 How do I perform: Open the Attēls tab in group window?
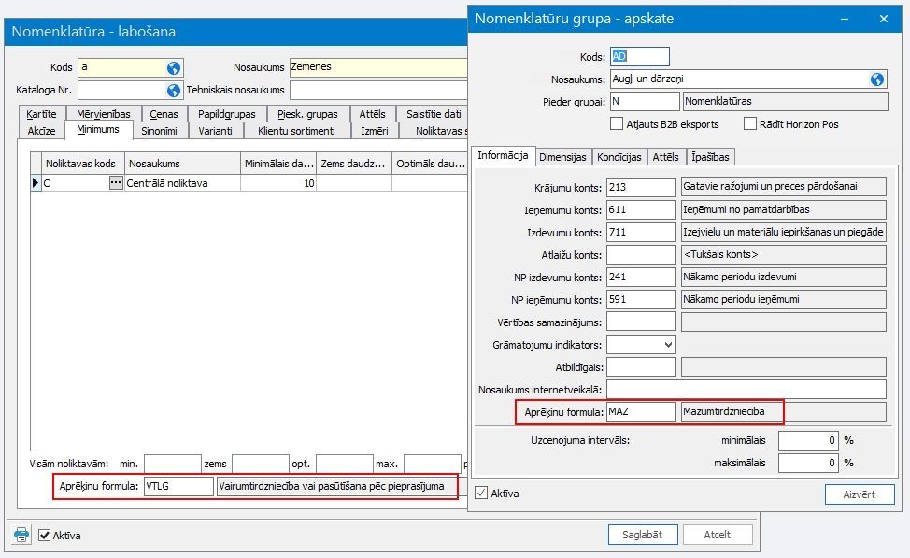click(x=665, y=157)
